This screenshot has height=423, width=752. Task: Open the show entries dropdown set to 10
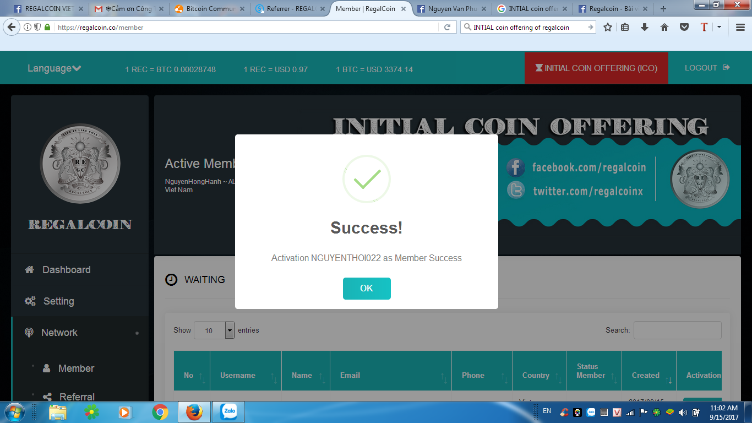[x=215, y=330]
